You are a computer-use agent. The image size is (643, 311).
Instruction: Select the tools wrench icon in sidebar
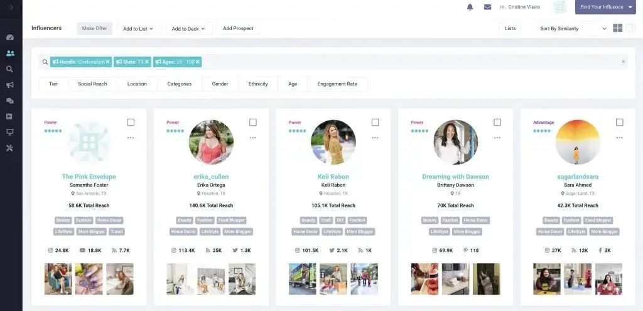coord(10,148)
